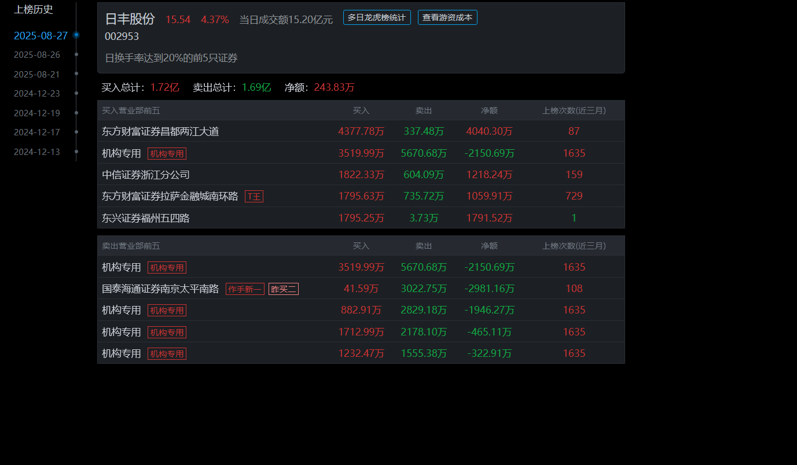Image resolution: width=797 pixels, height=465 pixels.
Task: Click the net value 1791.52万
Action: pos(489,218)
